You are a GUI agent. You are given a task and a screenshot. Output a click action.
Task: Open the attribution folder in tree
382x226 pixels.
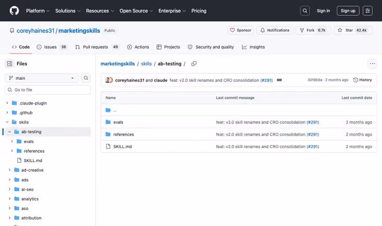coord(31,218)
